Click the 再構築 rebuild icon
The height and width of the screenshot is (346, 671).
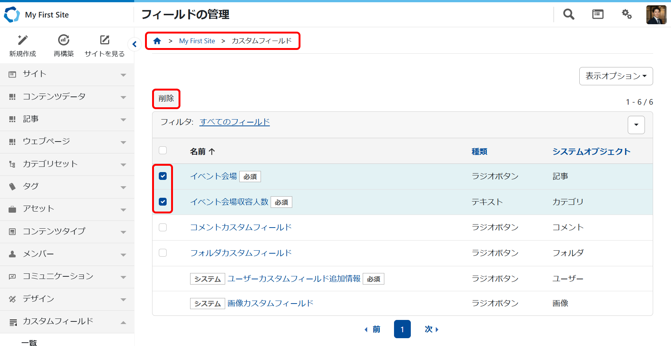click(64, 40)
